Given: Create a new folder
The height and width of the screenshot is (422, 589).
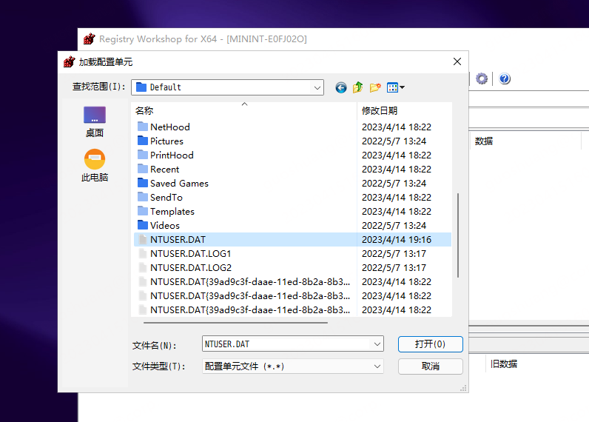Looking at the screenshot, I should (375, 87).
